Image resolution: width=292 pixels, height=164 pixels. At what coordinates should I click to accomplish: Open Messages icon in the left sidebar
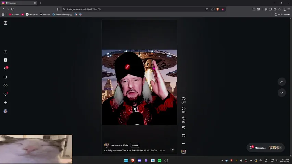tap(5, 69)
